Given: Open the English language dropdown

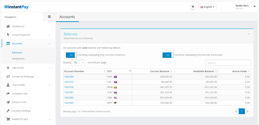Looking at the screenshot, I should pyautogui.click(x=207, y=7).
